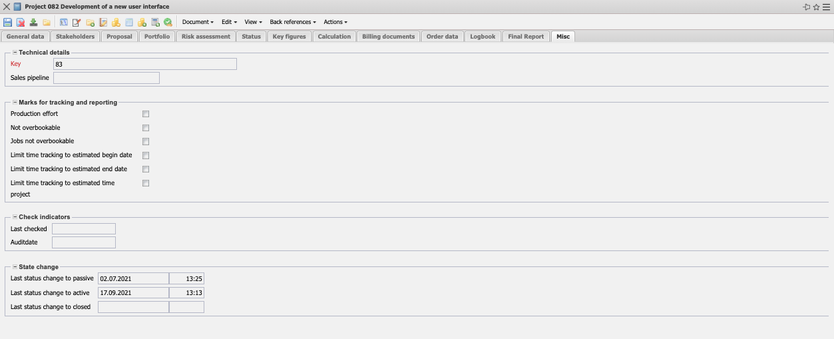This screenshot has height=339, width=834.
Task: Switch to the Logbook tab
Action: pyautogui.click(x=483, y=37)
